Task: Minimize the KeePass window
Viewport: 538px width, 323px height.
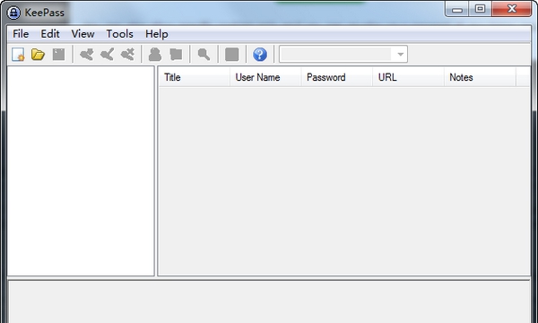Action: (x=457, y=9)
